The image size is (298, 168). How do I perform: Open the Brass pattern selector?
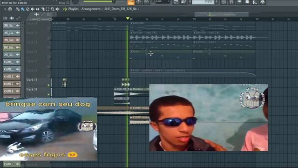[203, 2]
